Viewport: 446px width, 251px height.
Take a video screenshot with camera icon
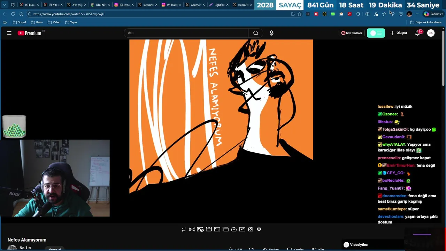tap(251, 229)
